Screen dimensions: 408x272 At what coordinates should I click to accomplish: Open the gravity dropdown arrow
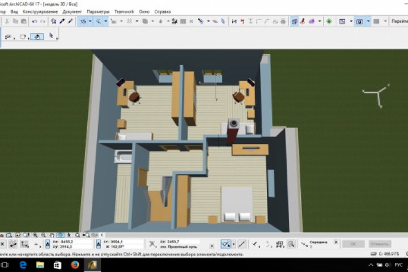tap(168, 22)
